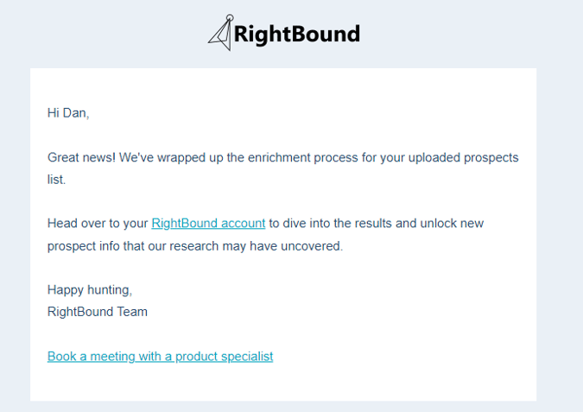
Task: Click the 'may have uncovered.' words
Action: click(x=282, y=246)
